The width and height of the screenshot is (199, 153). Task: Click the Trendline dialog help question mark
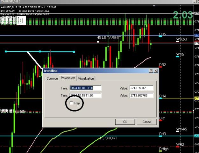pyautogui.click(x=151, y=70)
